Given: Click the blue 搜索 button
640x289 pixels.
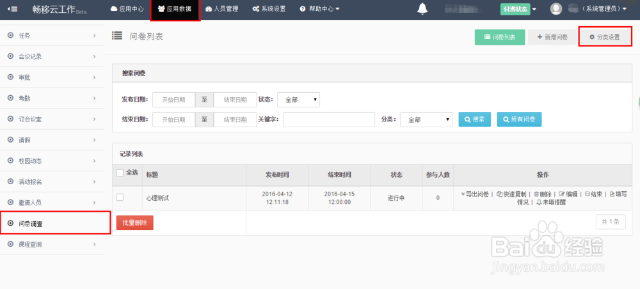Looking at the screenshot, I should point(475,120).
